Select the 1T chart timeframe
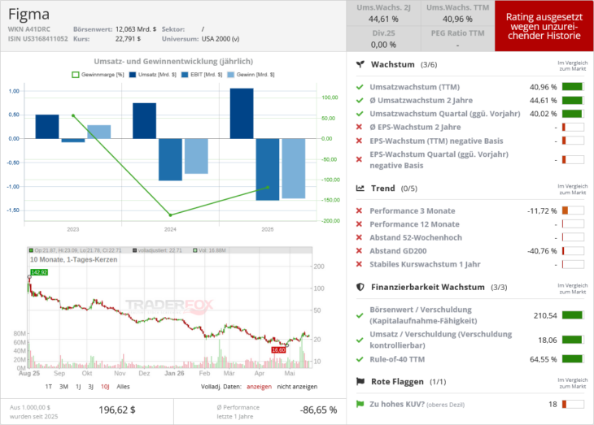 [49, 386]
